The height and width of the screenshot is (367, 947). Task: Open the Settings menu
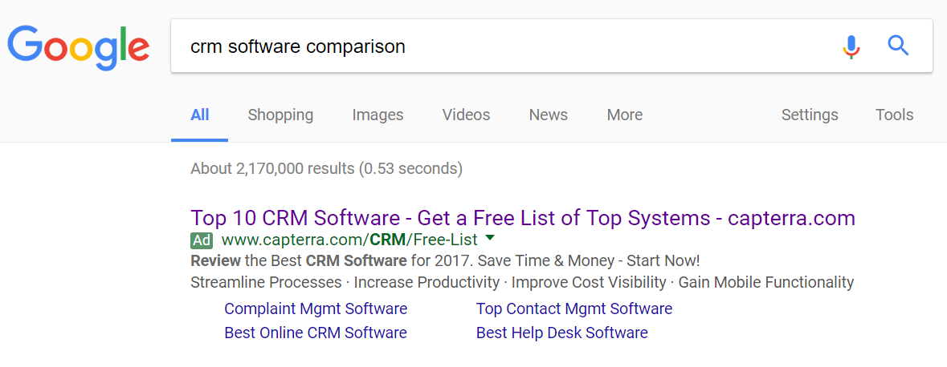coord(810,115)
